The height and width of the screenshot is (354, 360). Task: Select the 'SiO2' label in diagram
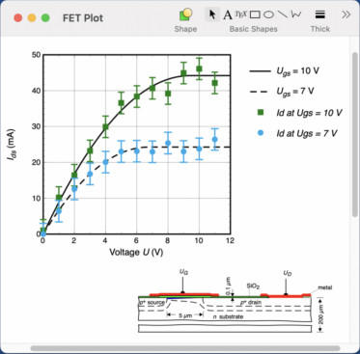click(253, 286)
